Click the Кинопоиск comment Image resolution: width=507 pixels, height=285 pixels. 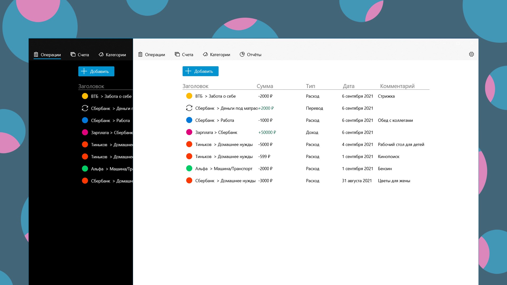(389, 156)
